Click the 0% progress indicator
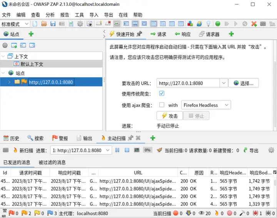Screen dimensions: 277x218 (147, 150)
